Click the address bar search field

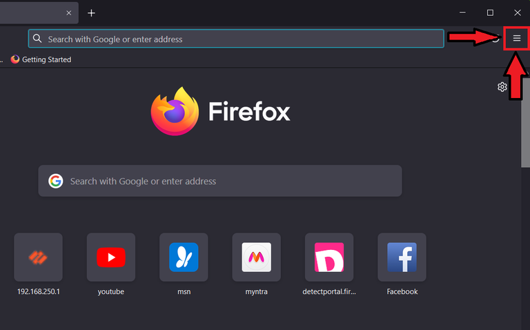(x=236, y=39)
